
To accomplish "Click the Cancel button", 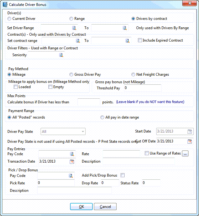I will coord(105,207).
